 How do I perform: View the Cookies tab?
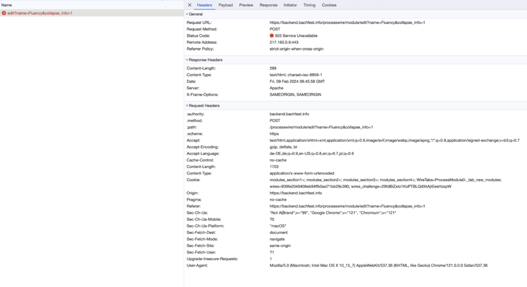click(329, 5)
